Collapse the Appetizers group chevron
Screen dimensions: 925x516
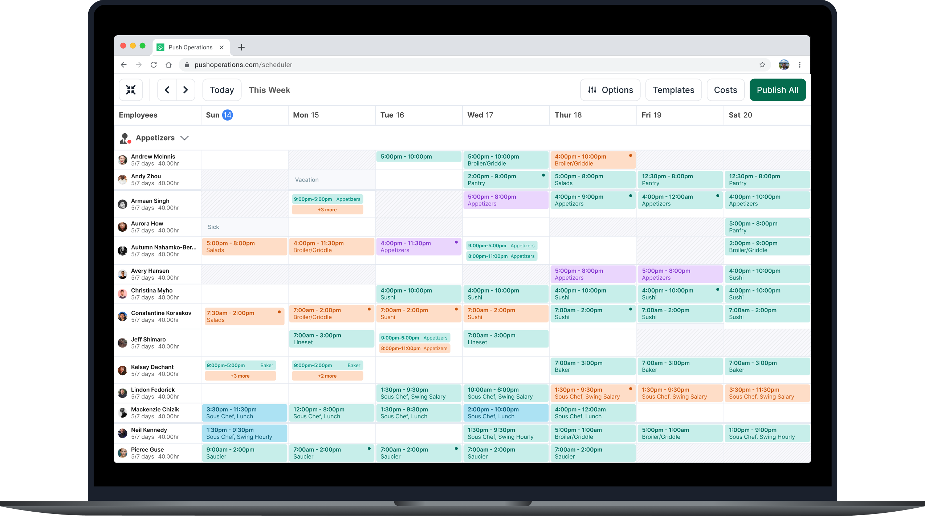[184, 138]
